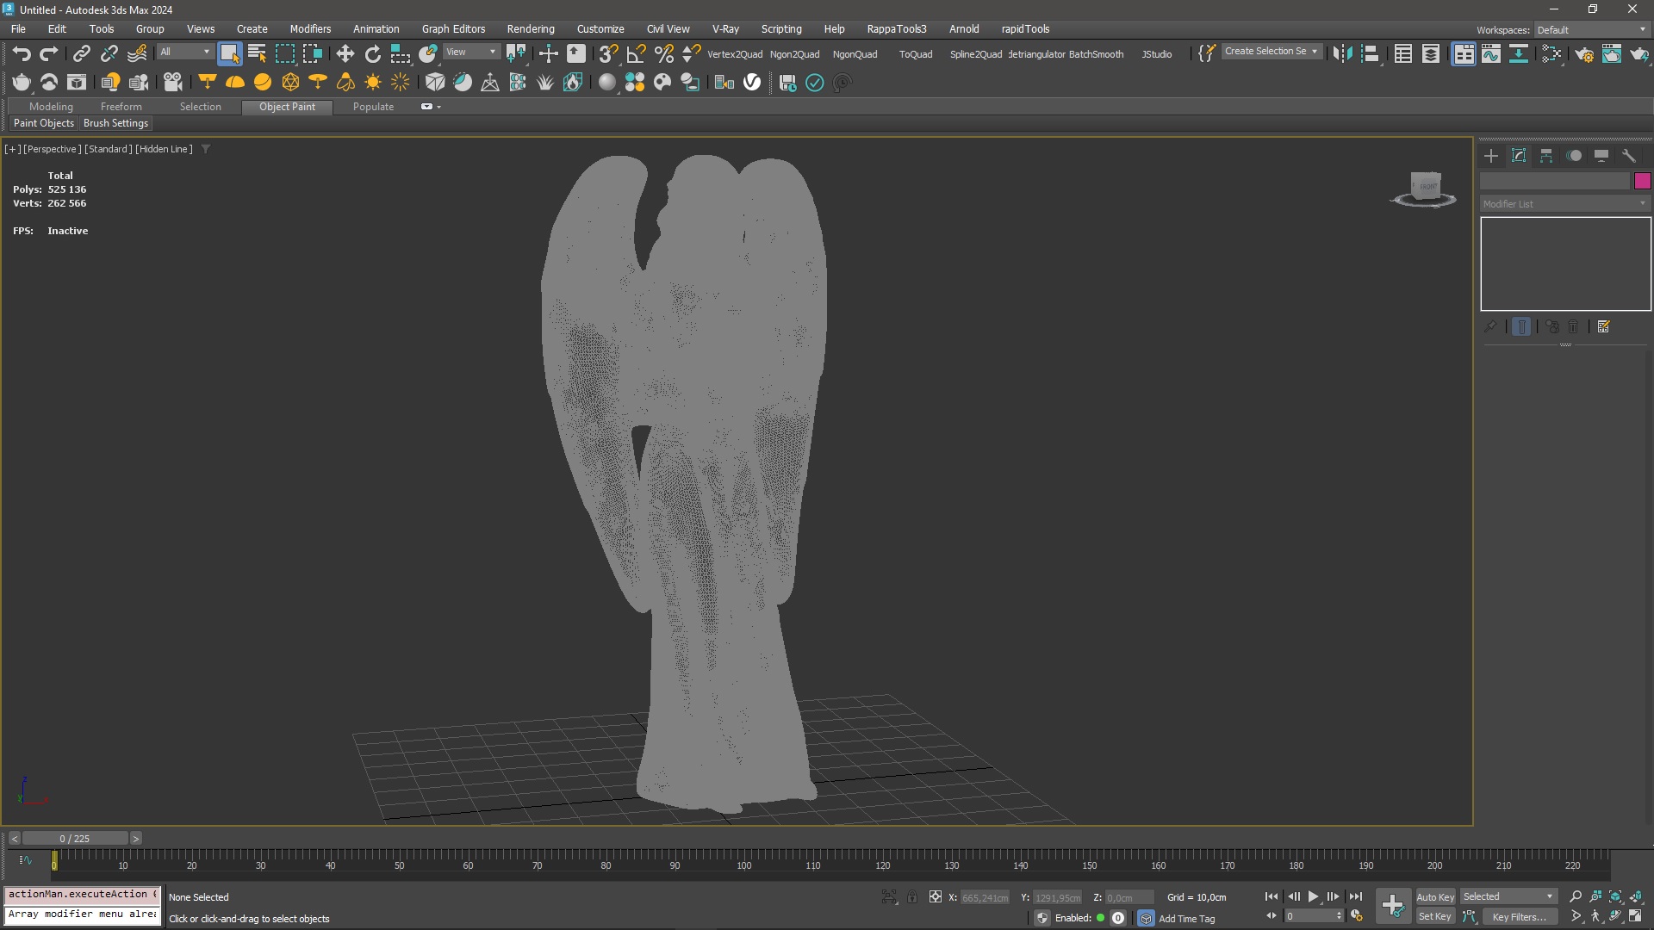Click the Undo arrow icon

click(x=21, y=53)
